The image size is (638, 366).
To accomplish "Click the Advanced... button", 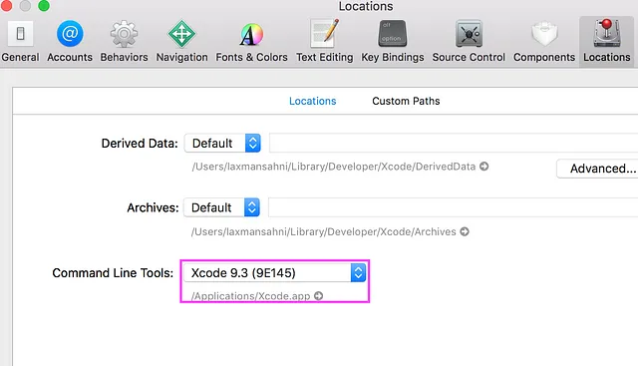I will click(597, 169).
